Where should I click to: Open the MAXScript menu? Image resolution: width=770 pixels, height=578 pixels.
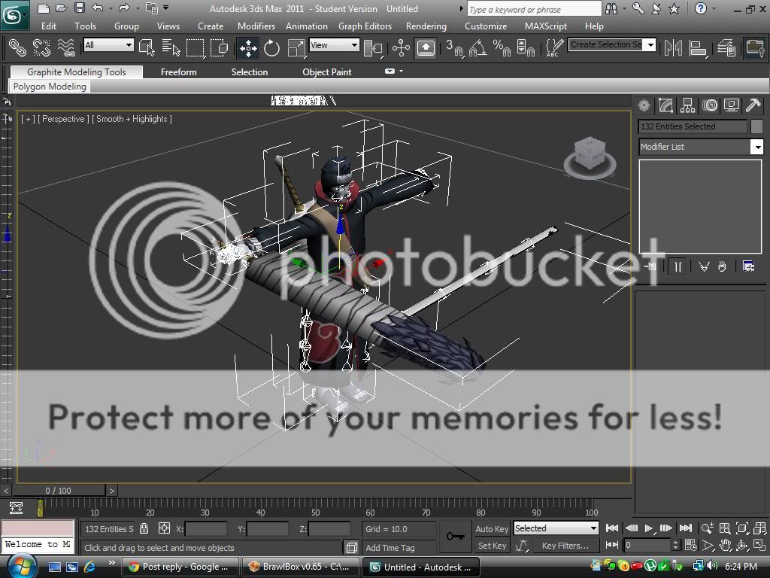[x=546, y=26]
